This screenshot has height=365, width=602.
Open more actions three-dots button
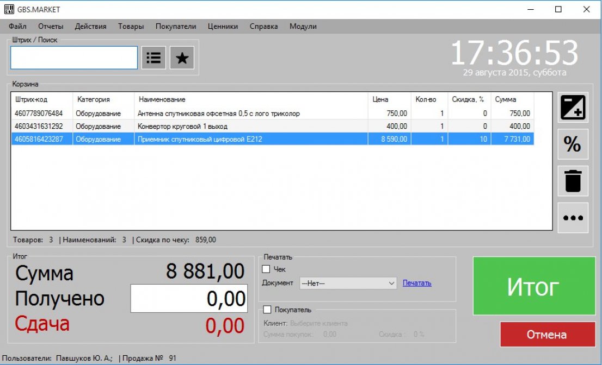[573, 218]
